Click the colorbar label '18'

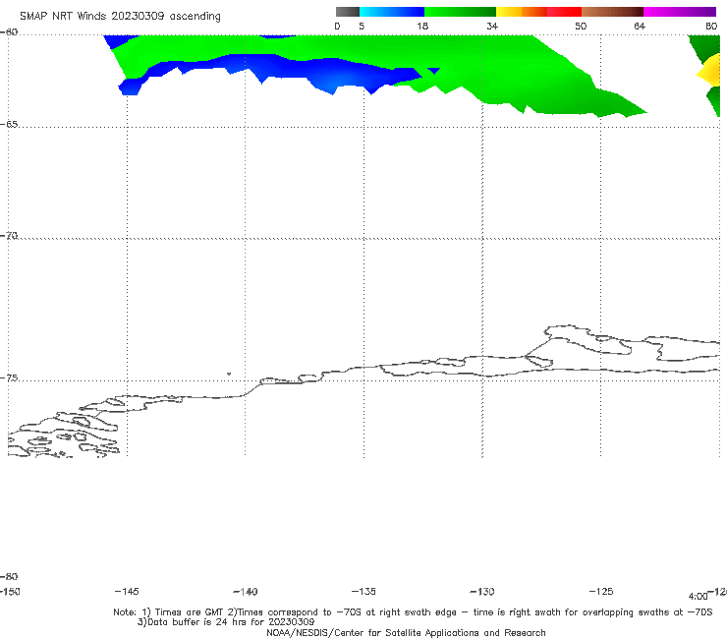(422, 27)
